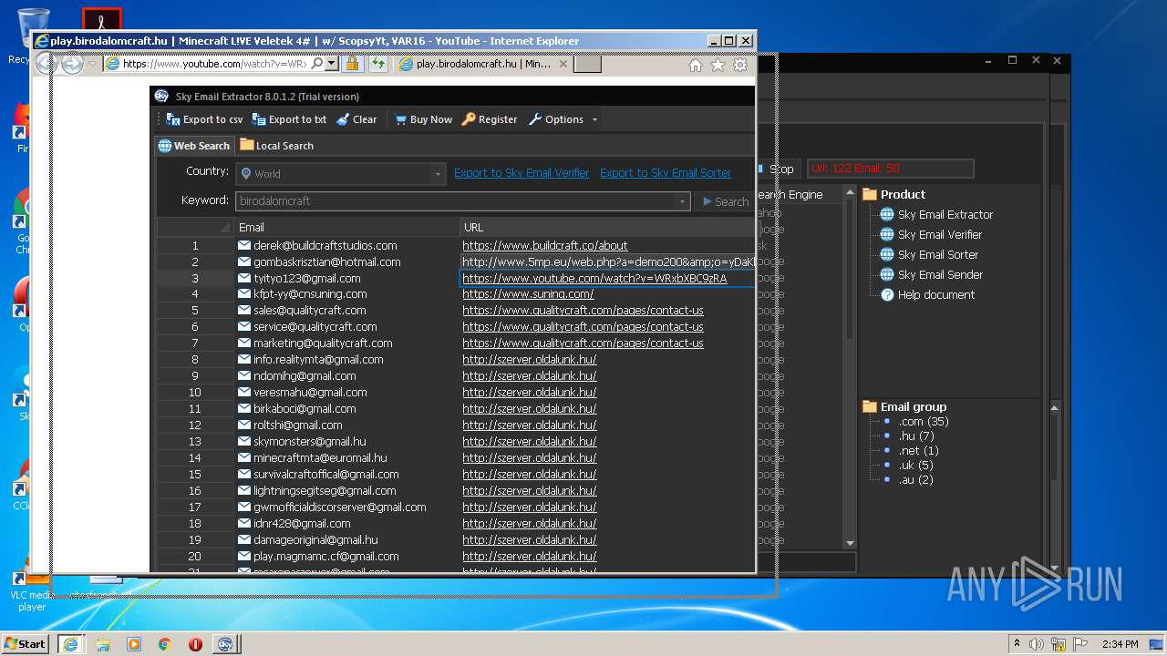Click the Search button
Viewport: 1167px width, 656px height.
click(x=724, y=201)
